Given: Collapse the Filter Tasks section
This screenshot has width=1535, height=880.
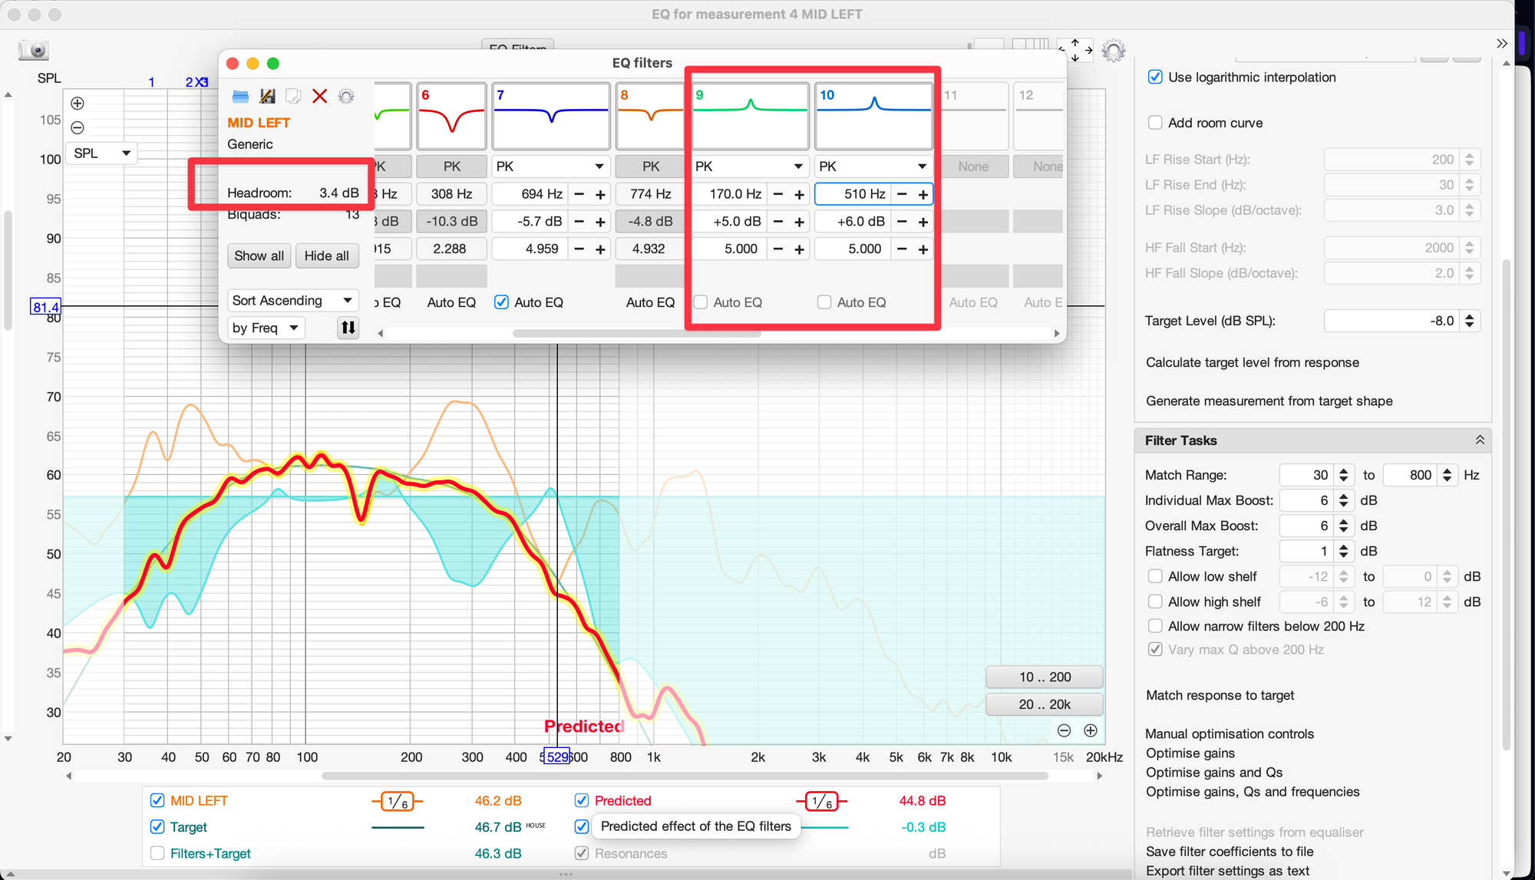Looking at the screenshot, I should pos(1479,440).
